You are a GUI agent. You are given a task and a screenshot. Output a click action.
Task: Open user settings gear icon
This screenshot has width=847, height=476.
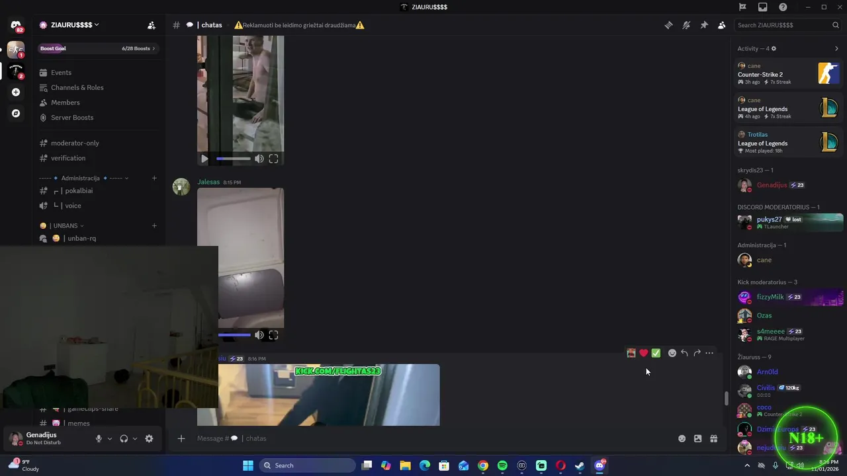pyautogui.click(x=149, y=438)
